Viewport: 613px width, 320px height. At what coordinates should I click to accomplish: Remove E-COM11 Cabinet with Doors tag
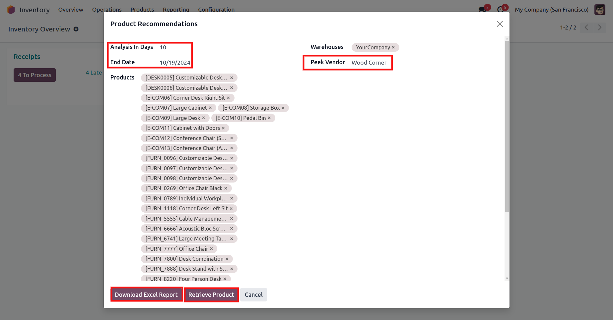coord(223,128)
